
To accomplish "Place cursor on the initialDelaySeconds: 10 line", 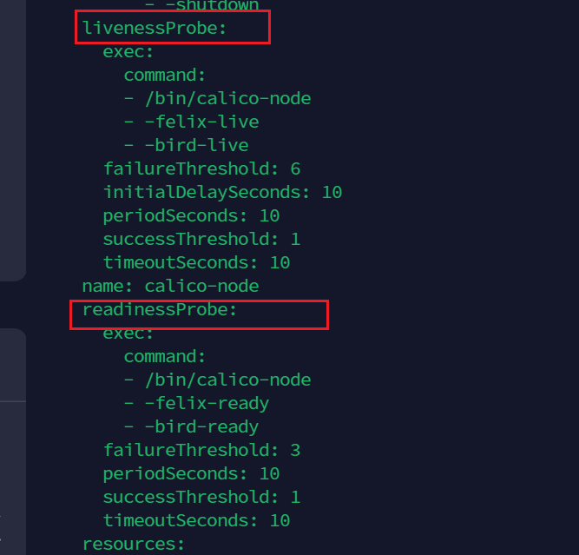I will point(222,192).
